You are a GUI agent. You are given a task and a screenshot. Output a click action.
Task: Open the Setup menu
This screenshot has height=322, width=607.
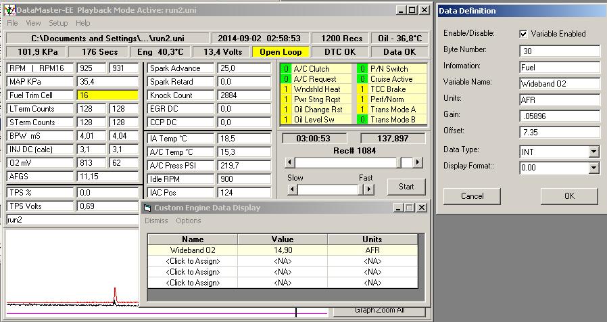58,23
